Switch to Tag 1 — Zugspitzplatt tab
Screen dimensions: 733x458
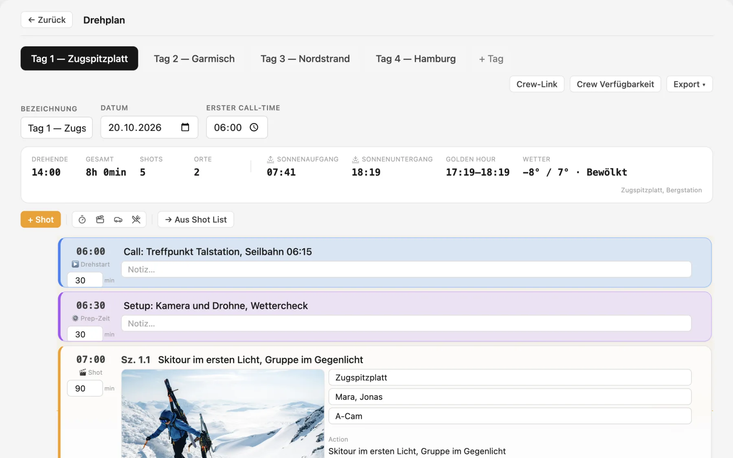click(x=79, y=59)
